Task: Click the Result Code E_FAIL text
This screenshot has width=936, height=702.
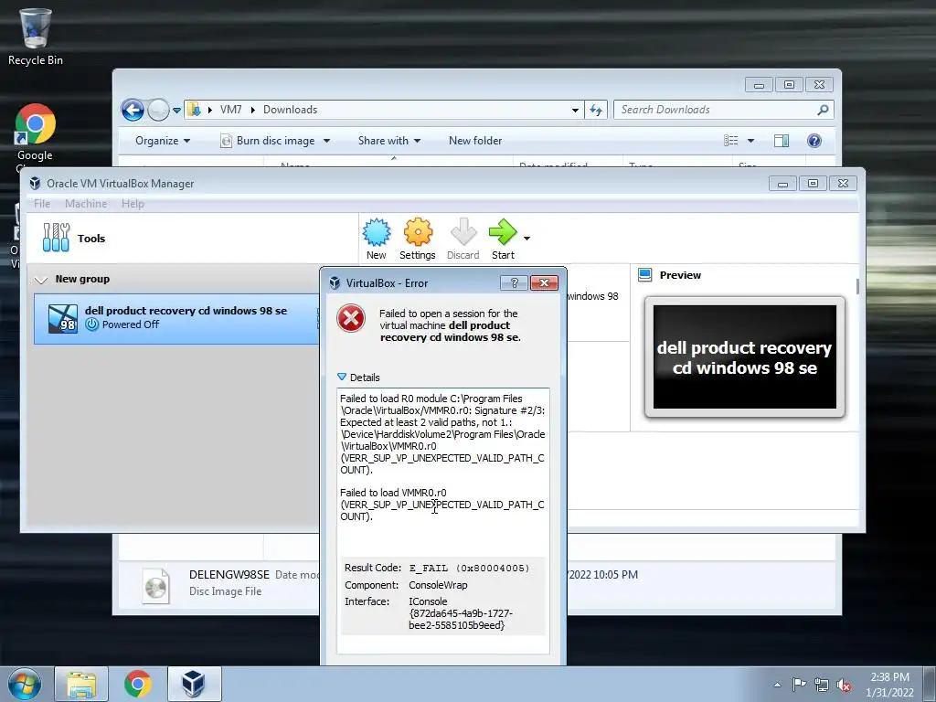Action: click(469, 569)
